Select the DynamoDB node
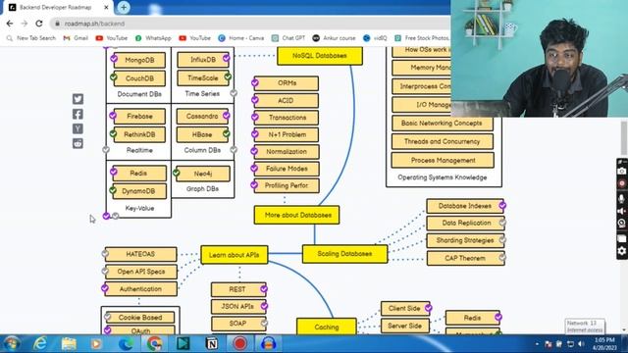Screen dimensions: 628x353 (139, 191)
